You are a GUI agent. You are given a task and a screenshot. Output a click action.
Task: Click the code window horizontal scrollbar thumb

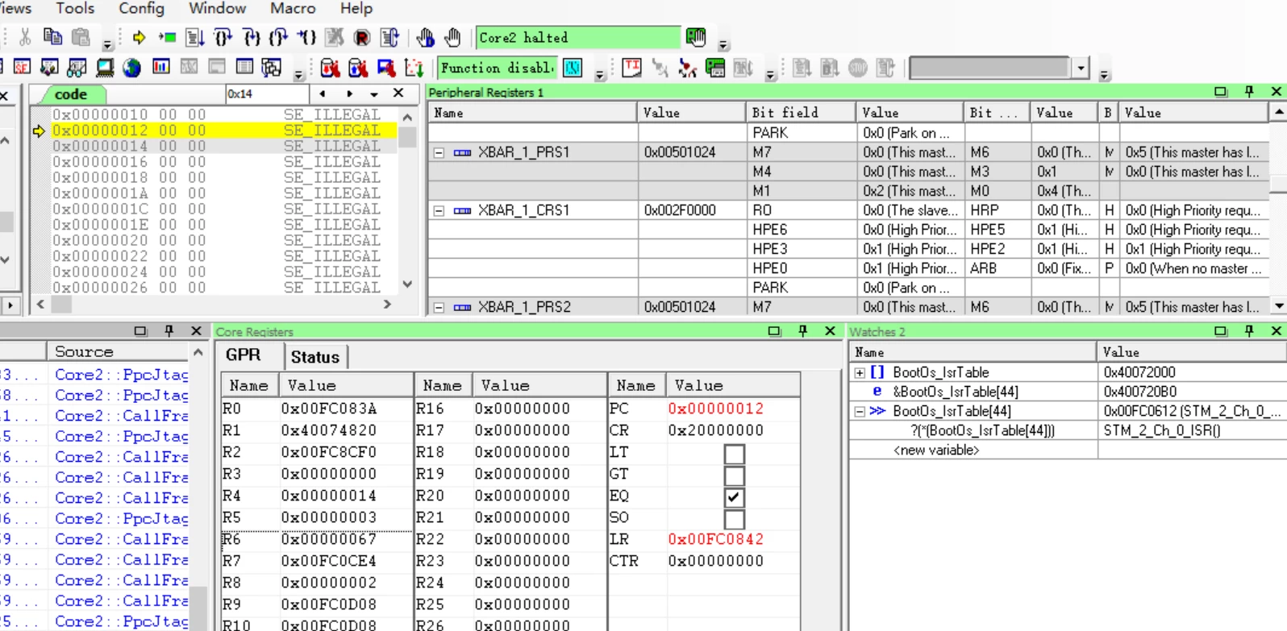[62, 305]
